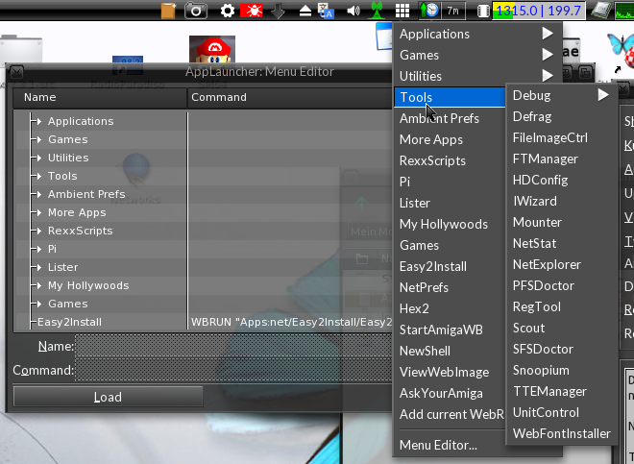Click the red bug icon in top bar
634x464 pixels.
254,11
